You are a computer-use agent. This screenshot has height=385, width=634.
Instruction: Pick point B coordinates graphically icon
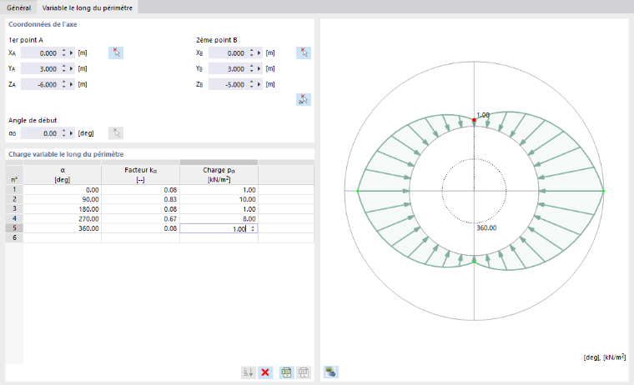tap(304, 53)
